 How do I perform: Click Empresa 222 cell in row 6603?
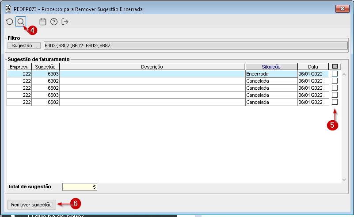click(19, 95)
